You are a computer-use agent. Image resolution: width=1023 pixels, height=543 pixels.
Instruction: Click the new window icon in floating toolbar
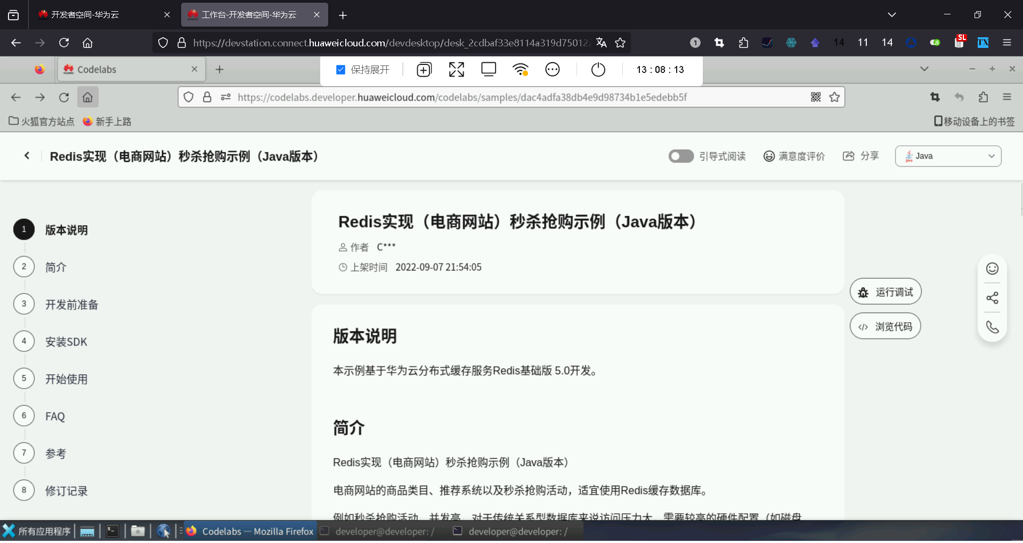[424, 69]
